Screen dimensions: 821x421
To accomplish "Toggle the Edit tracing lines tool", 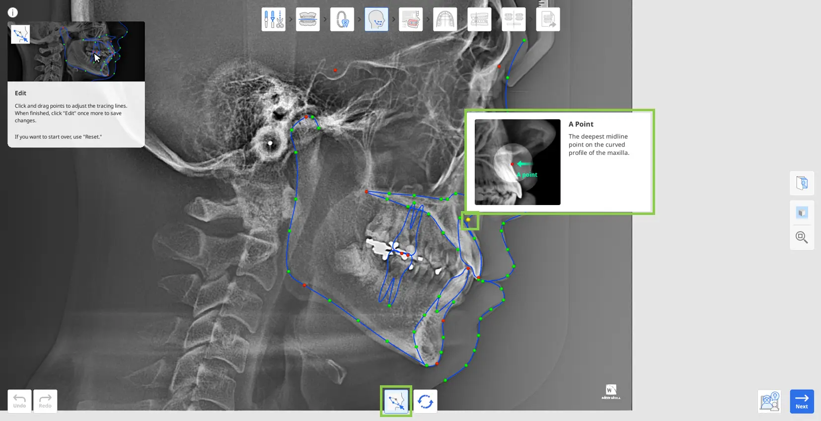I will point(396,401).
